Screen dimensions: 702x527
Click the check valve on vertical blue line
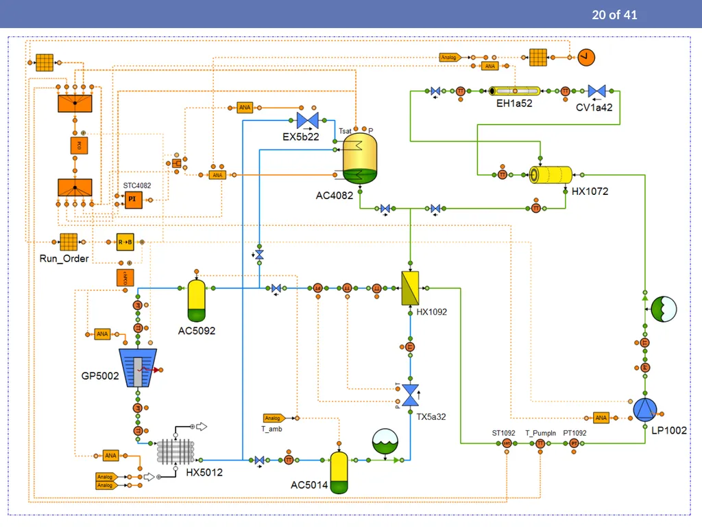click(x=259, y=255)
